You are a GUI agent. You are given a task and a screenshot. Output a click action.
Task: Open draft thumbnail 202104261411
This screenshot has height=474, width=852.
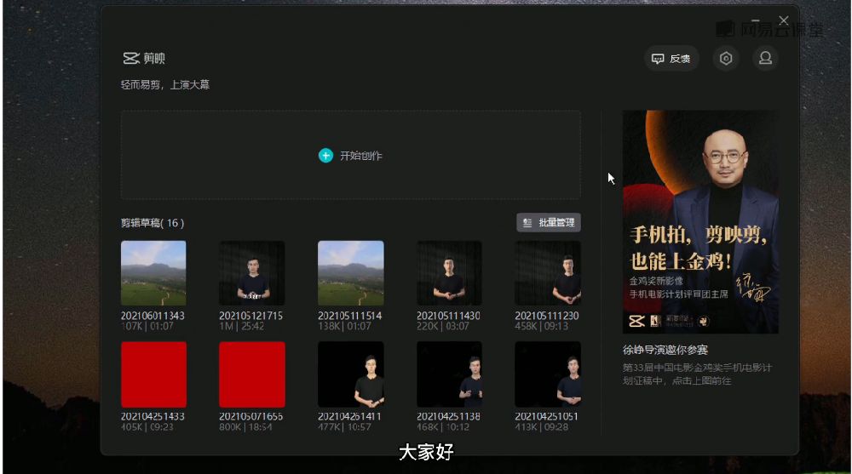tap(350, 374)
